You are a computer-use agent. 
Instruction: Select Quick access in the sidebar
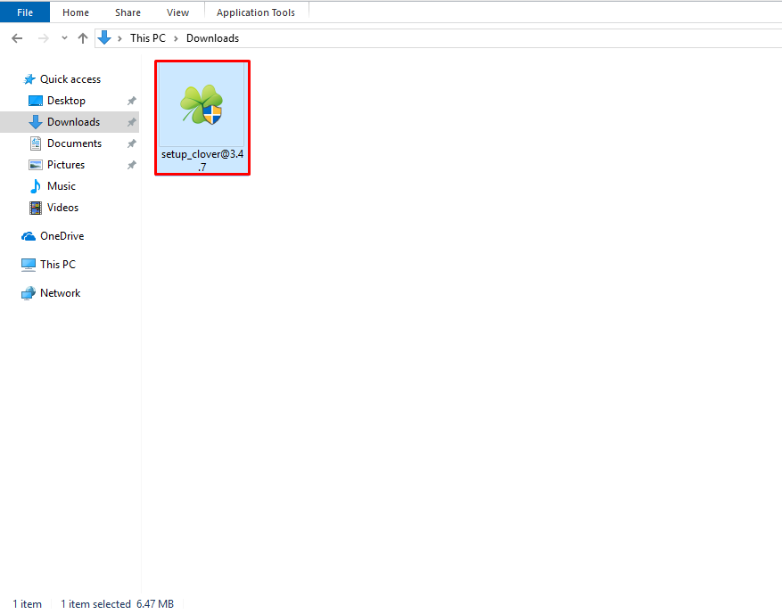pos(70,79)
